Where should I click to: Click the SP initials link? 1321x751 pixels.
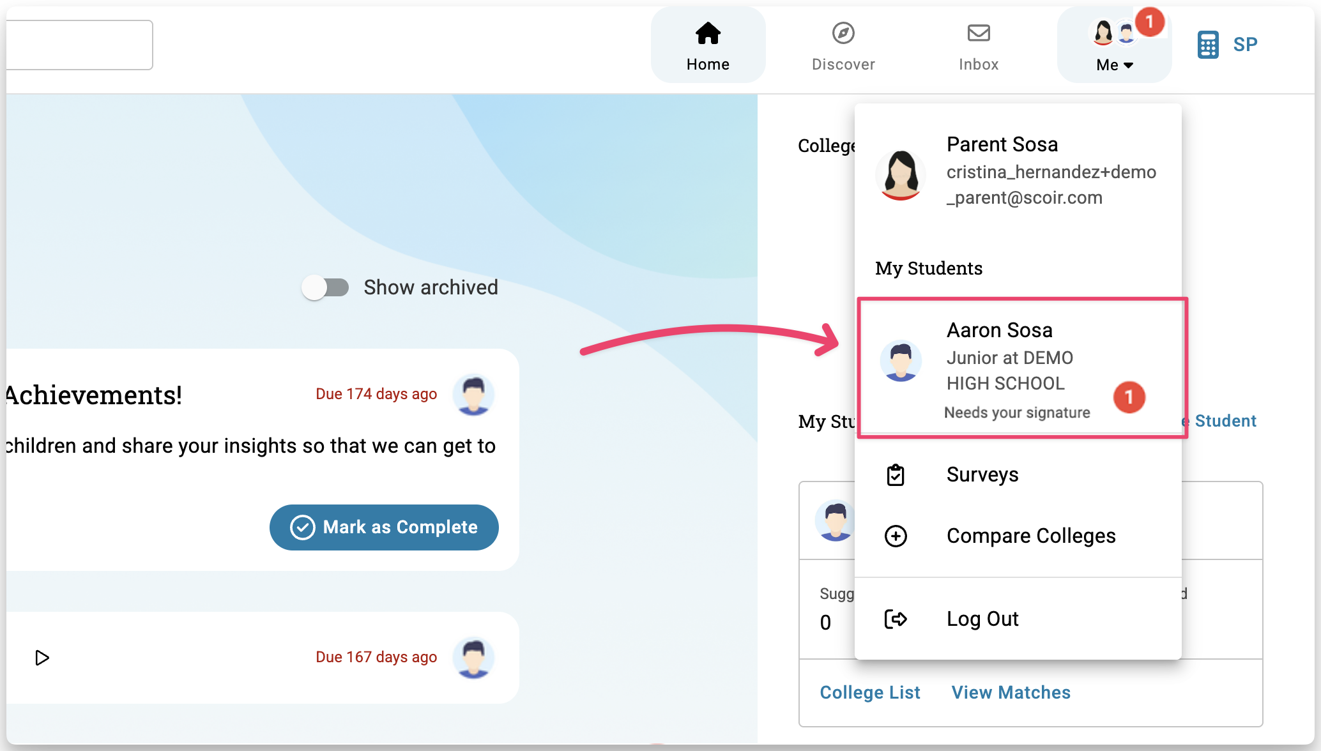[1245, 45]
